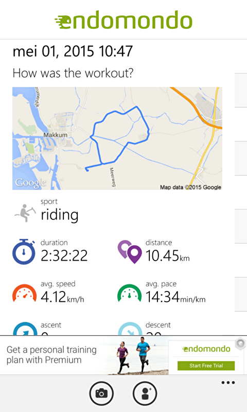
Task: Select the riding sport label
Action: point(60,215)
